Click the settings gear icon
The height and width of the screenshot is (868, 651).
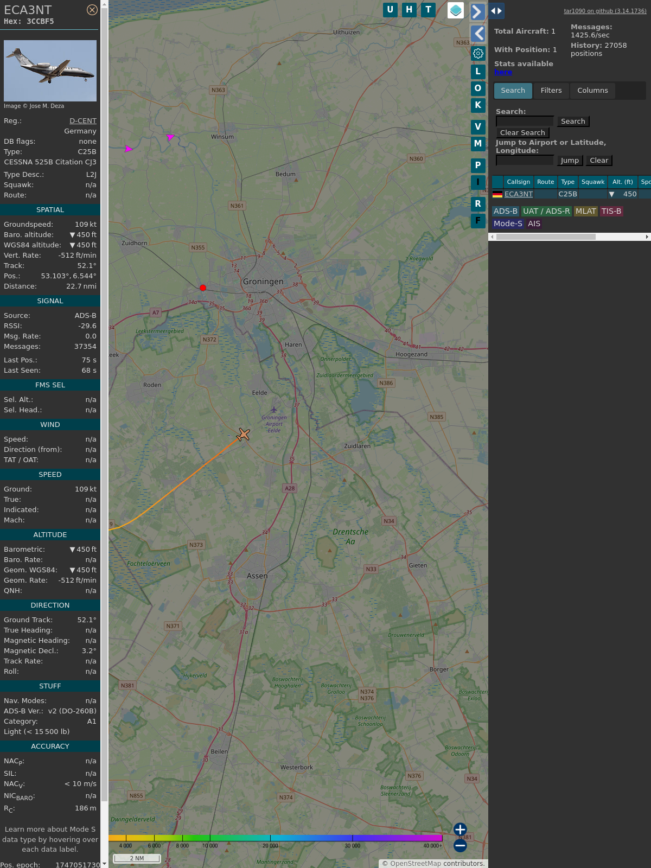point(478,53)
